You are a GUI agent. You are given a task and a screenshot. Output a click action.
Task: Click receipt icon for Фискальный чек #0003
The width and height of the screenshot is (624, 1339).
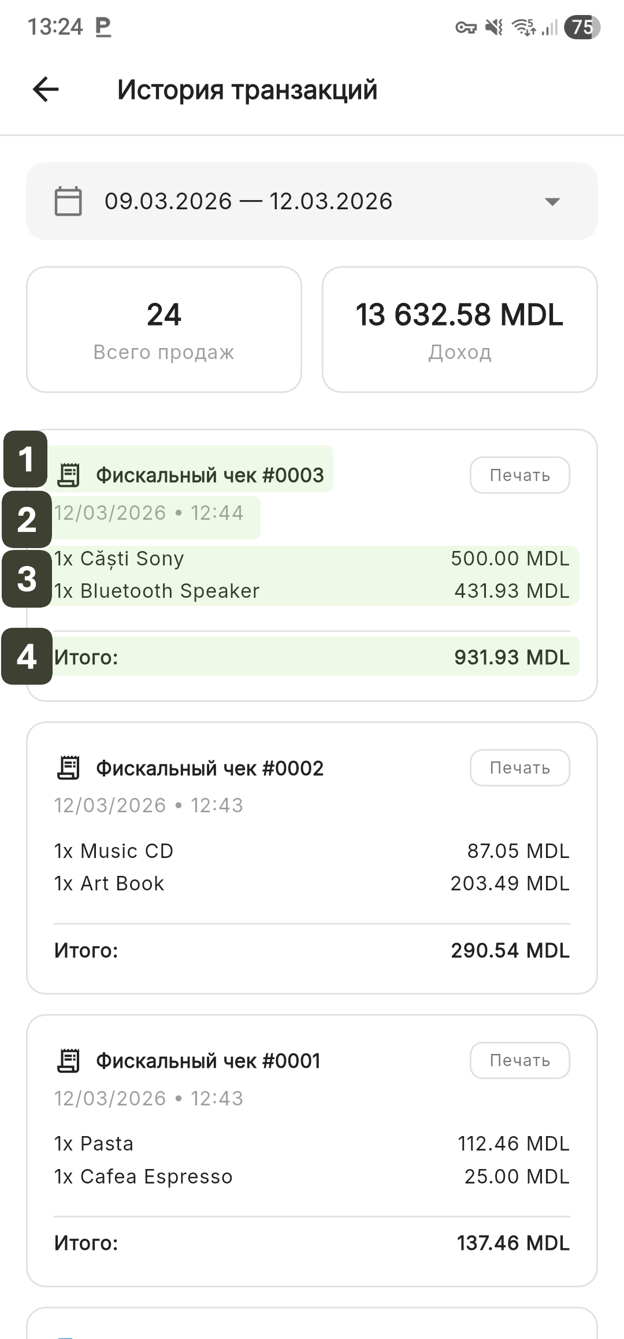tap(69, 475)
